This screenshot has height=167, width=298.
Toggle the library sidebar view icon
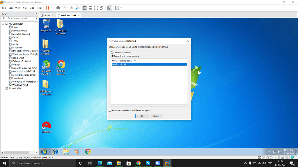pyautogui.click(x=85, y=8)
